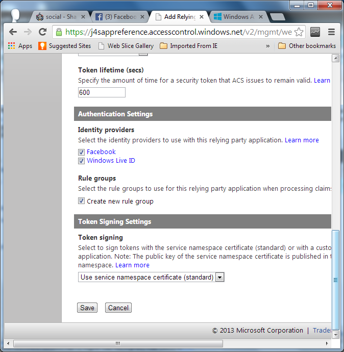Maximize the Chrome window

[311, 6]
